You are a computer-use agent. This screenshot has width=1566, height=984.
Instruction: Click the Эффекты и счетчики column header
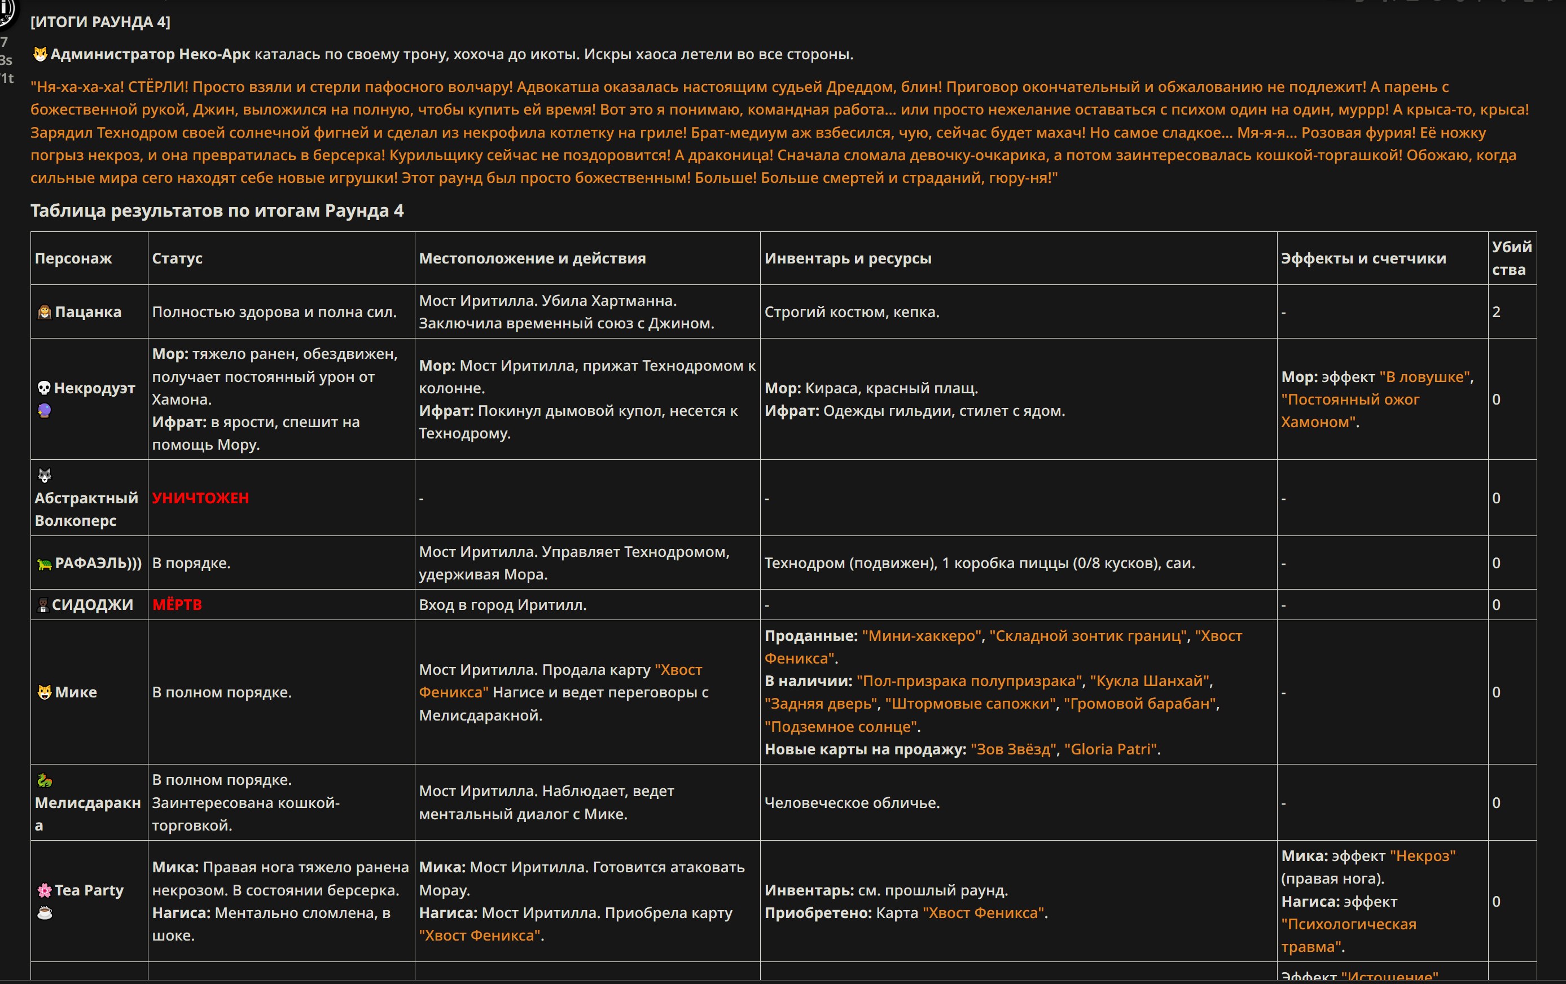[1364, 258]
